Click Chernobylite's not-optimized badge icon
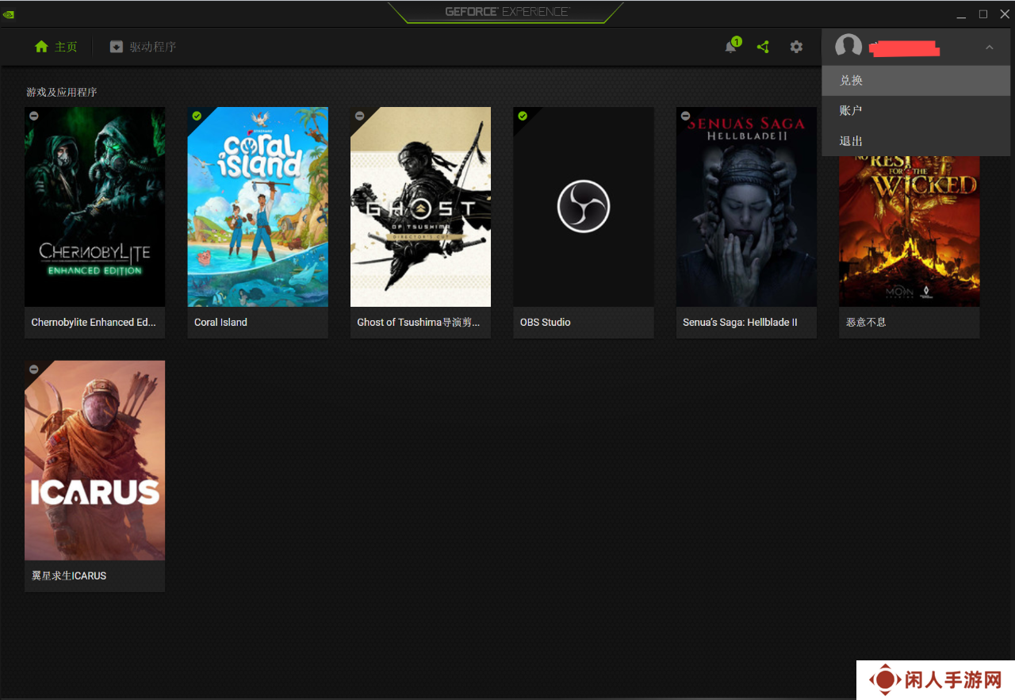 click(x=33, y=116)
